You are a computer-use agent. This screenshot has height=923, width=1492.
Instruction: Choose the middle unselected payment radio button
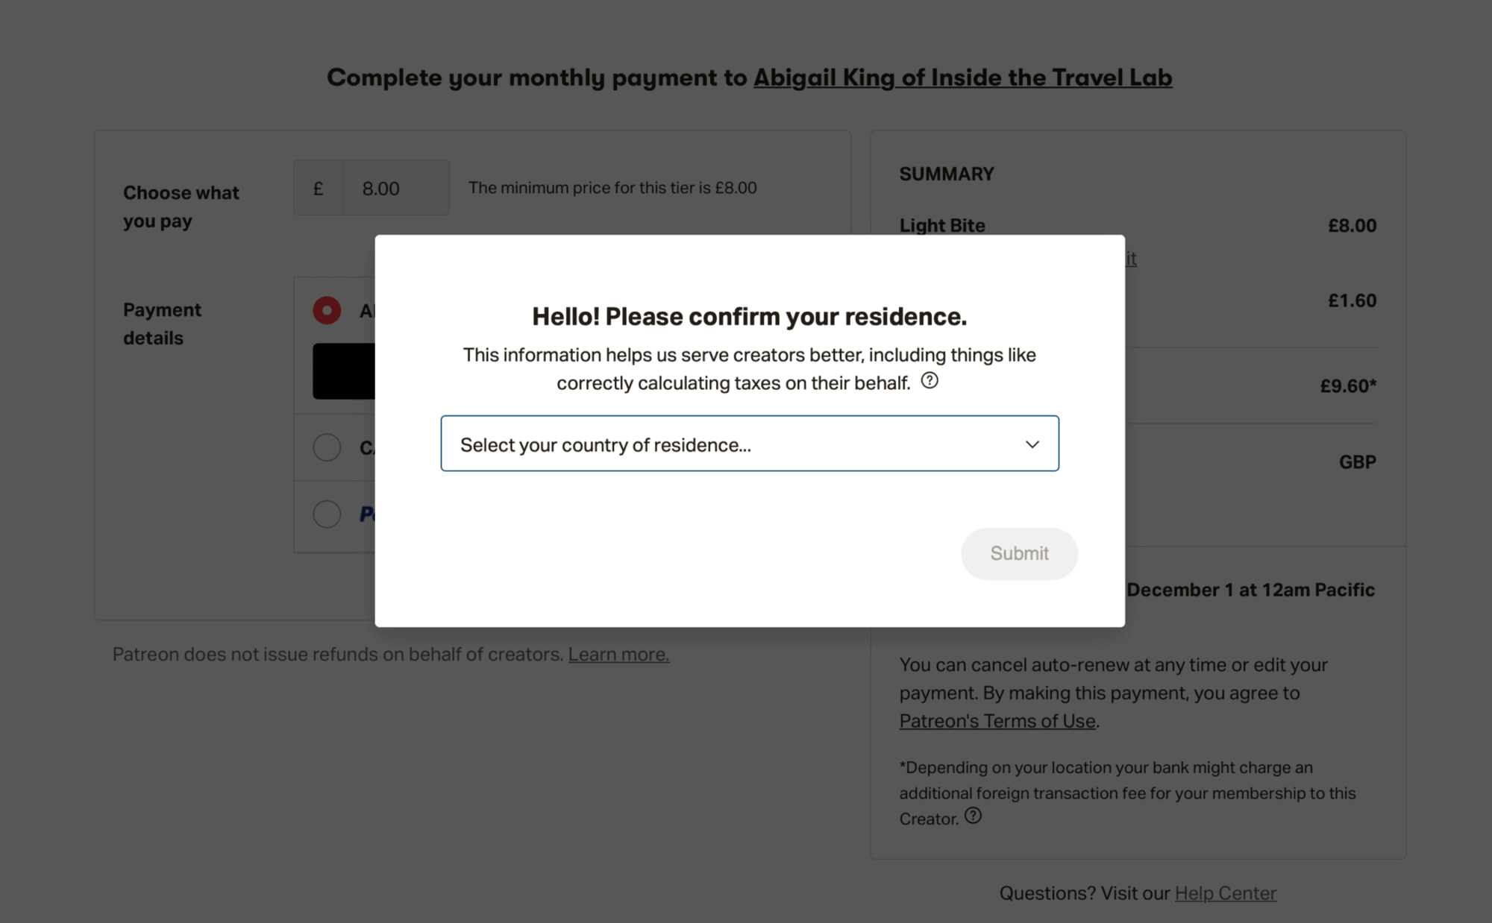(327, 447)
